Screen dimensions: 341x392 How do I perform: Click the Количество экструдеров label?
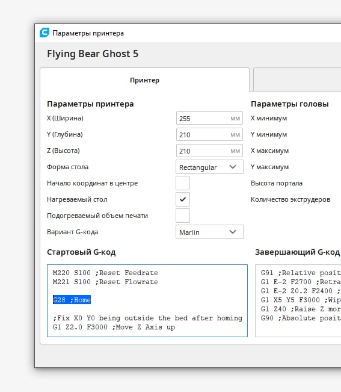click(x=290, y=199)
